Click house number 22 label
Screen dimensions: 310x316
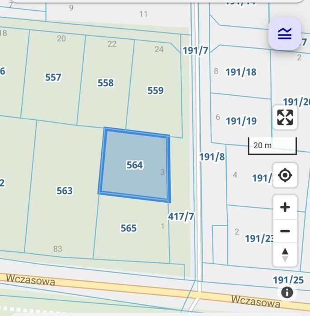[112, 44]
